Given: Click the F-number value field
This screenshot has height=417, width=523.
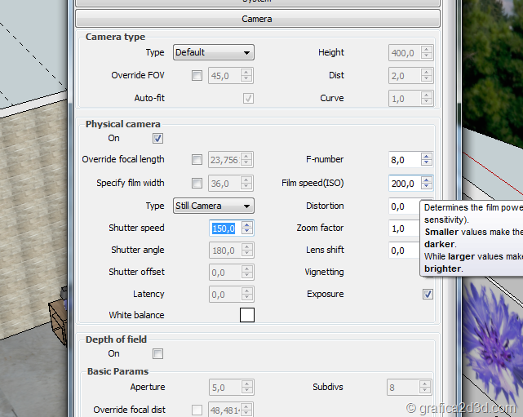Looking at the screenshot, I should tap(404, 160).
